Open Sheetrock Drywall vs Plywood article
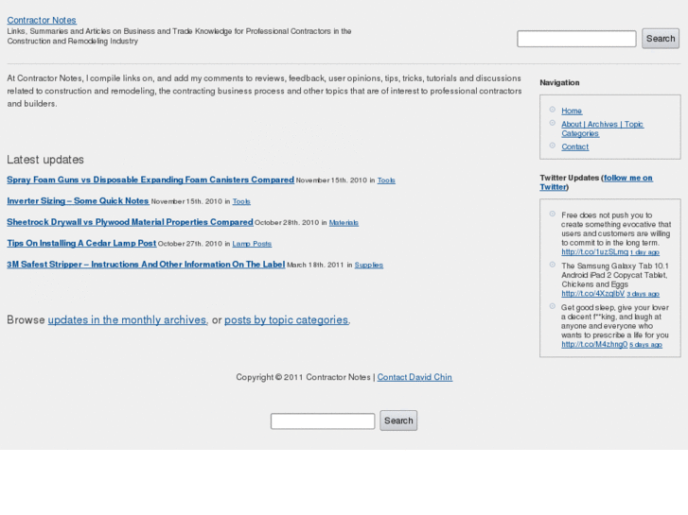The image size is (688, 515). point(130,222)
